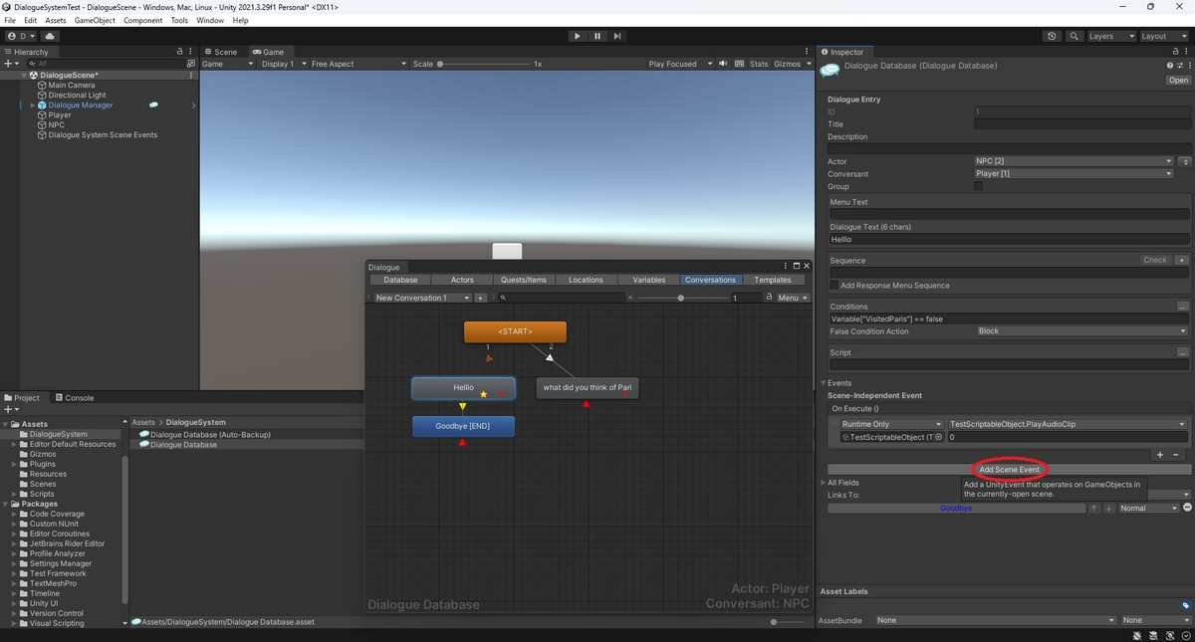The height and width of the screenshot is (642, 1195).
Task: Switch to the Templates tab in the Dialogue editor
Action: point(773,280)
